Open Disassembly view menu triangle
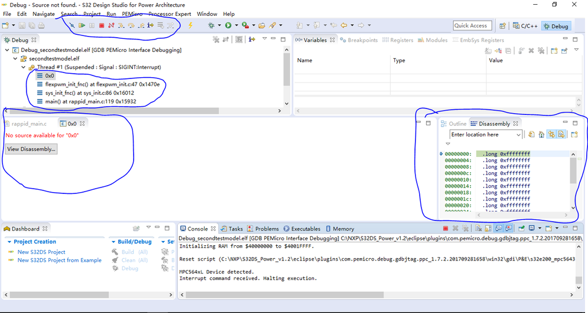 448,144
